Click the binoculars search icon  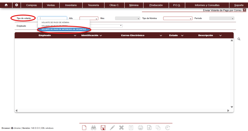[93, 127]
